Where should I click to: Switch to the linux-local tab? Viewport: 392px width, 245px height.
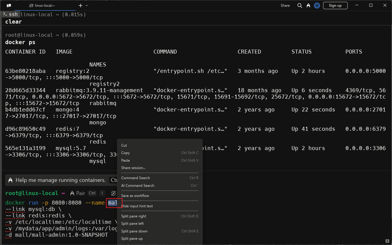45,6
